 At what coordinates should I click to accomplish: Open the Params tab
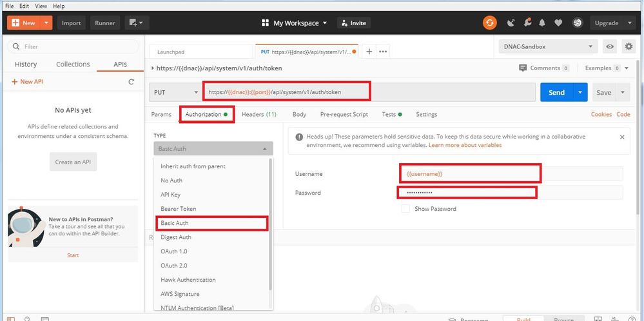161,115
